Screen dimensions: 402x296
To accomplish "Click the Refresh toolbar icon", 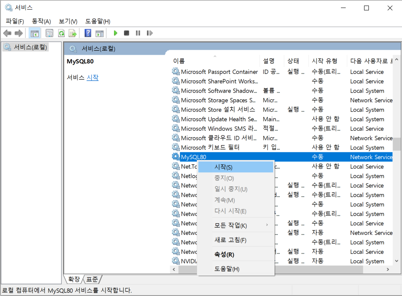I will (x=61, y=33).
